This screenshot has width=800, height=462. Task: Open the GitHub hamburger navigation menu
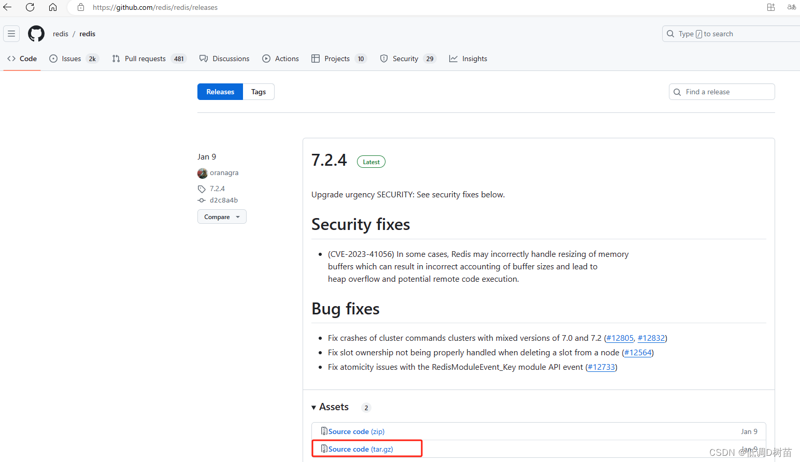[11, 34]
